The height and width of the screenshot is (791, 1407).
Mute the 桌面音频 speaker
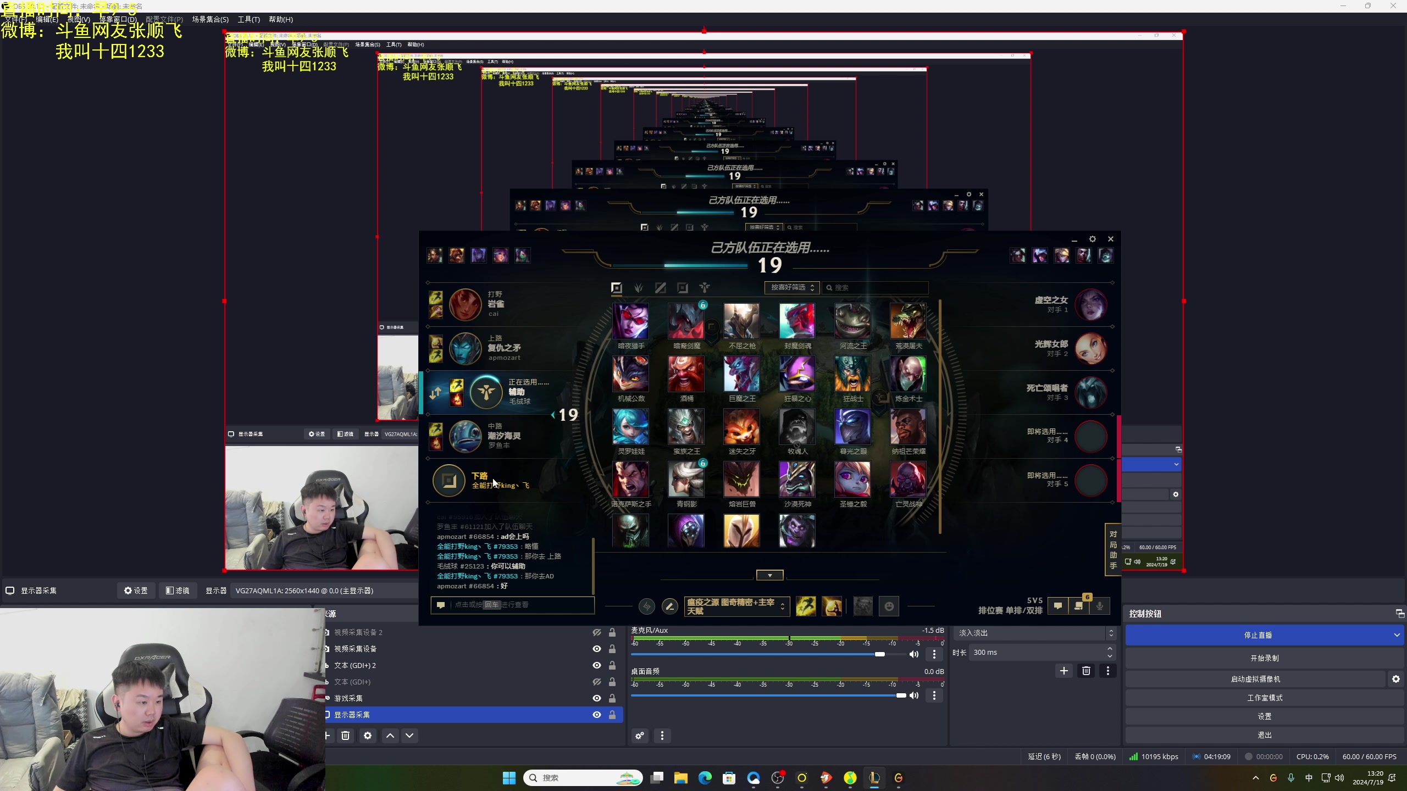tap(914, 695)
